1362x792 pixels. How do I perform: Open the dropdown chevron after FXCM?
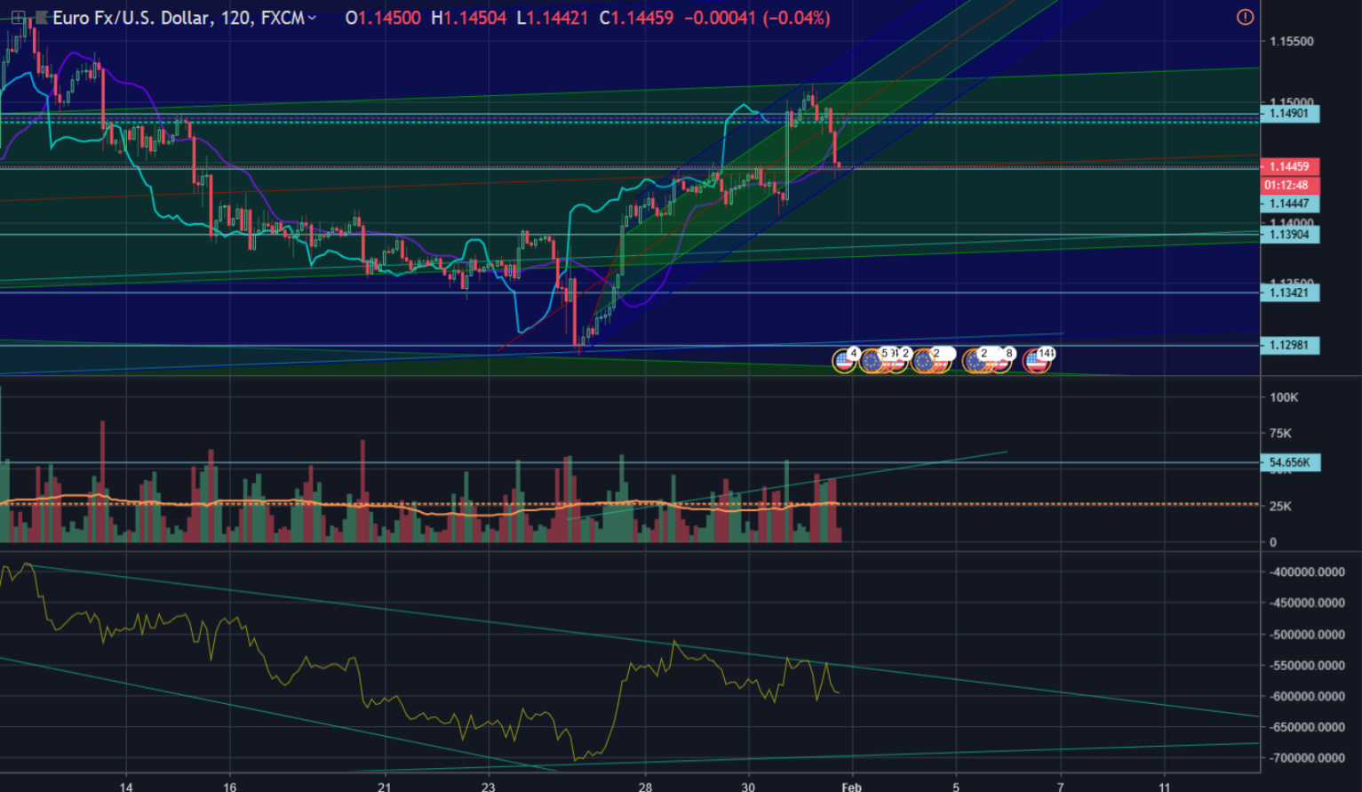[312, 18]
